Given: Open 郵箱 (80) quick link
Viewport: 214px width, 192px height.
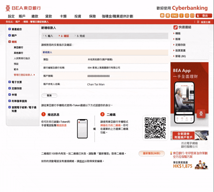Looking at the screenshot, I should point(180,56).
